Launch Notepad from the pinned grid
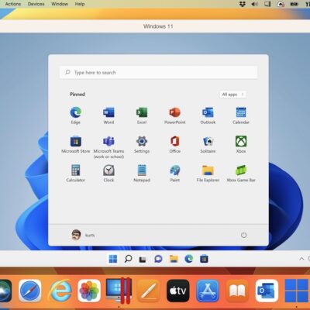The height and width of the screenshot is (310, 310). point(142,174)
